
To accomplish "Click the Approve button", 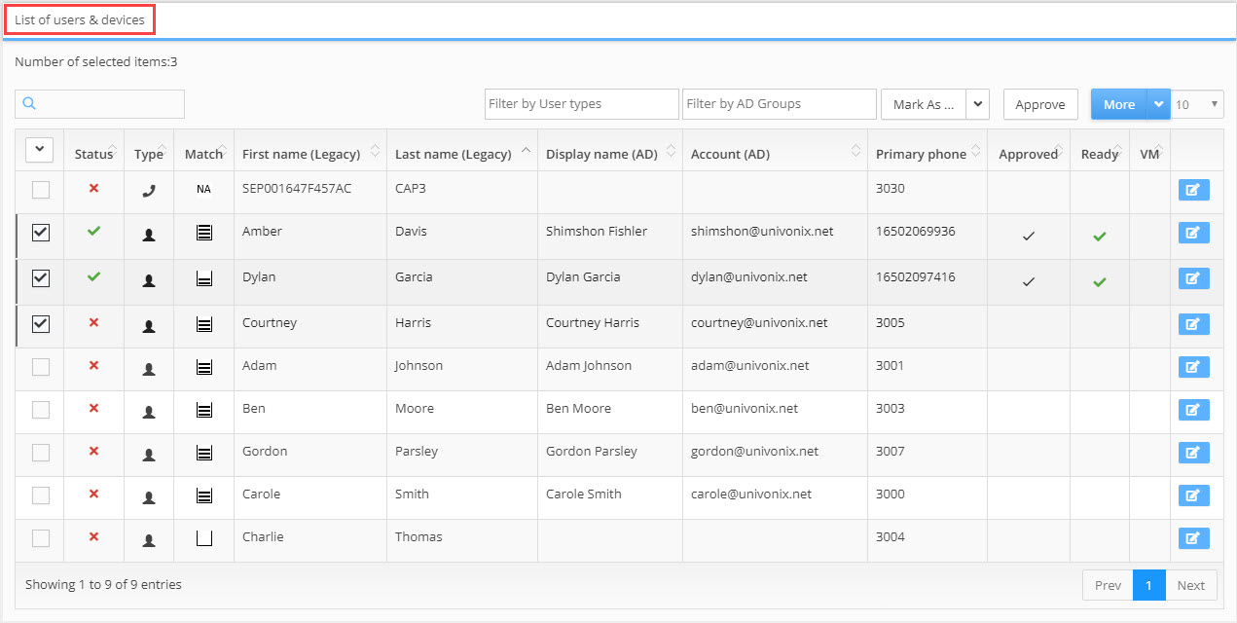I will pos(1039,103).
